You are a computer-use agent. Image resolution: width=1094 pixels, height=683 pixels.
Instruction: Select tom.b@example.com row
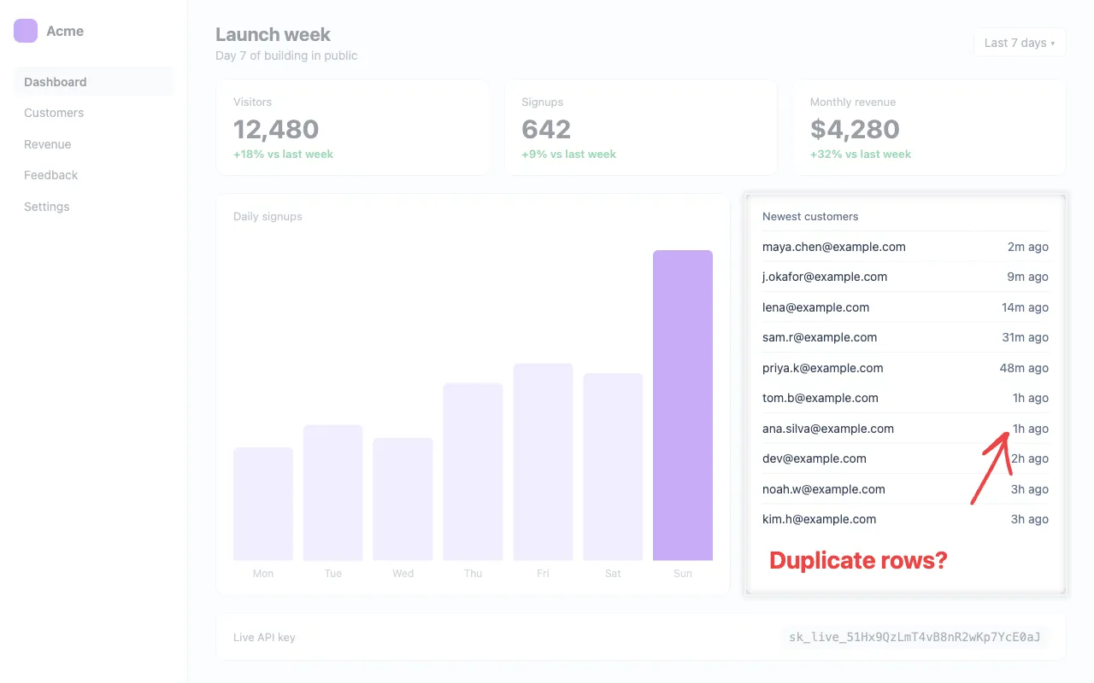[x=905, y=398]
